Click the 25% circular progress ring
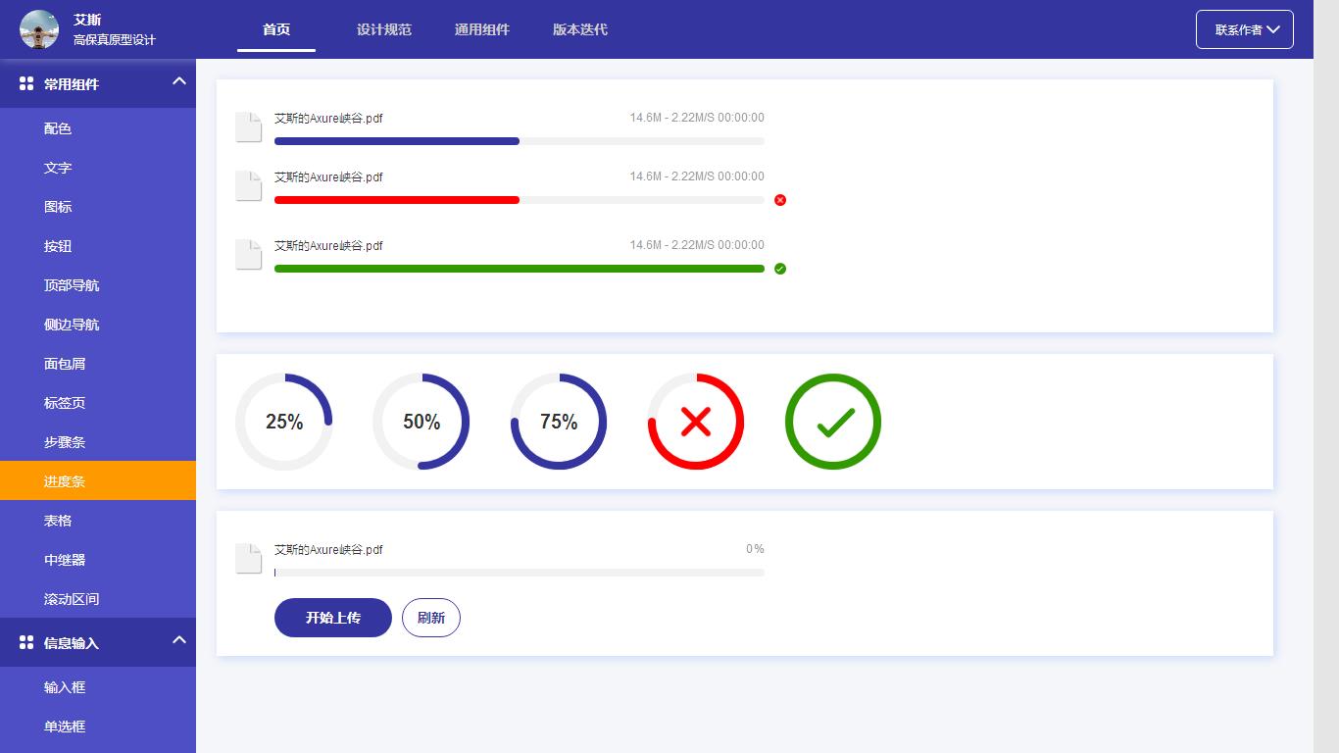This screenshot has height=753, width=1339. (x=284, y=422)
